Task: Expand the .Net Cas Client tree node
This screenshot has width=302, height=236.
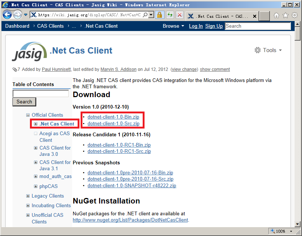Action: [x=35, y=124]
